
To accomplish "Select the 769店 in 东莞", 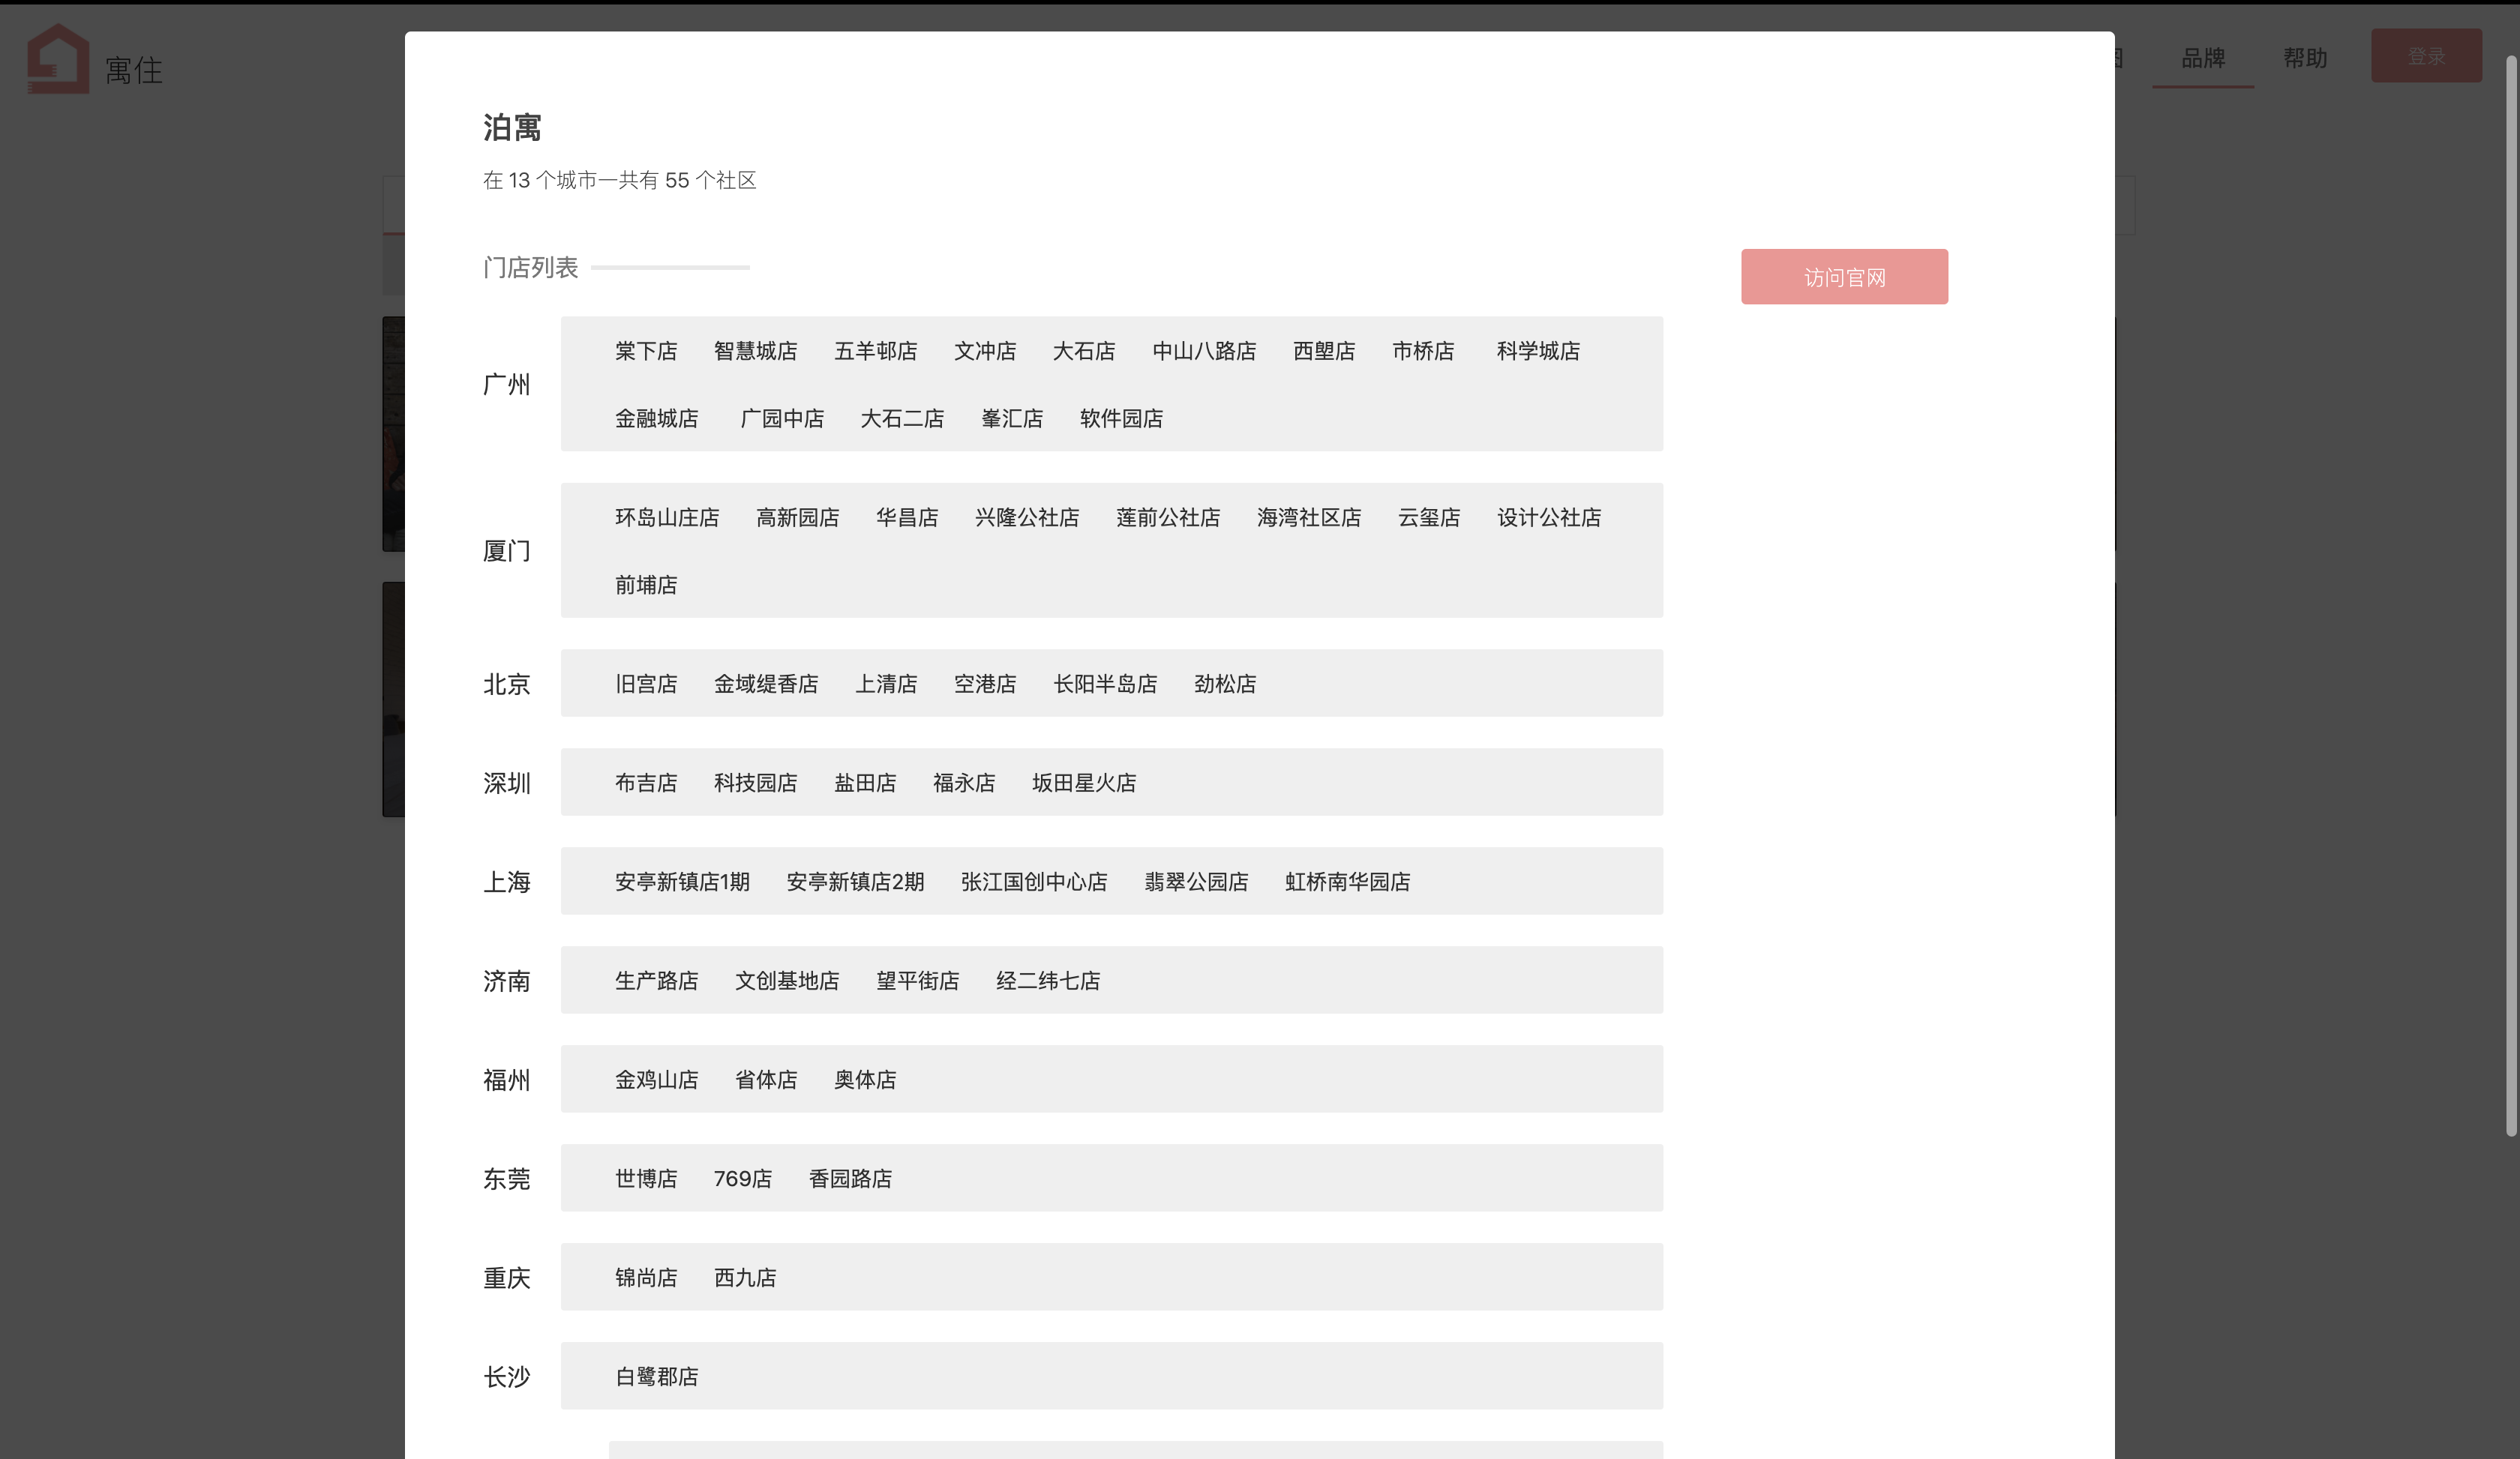I will (742, 1178).
